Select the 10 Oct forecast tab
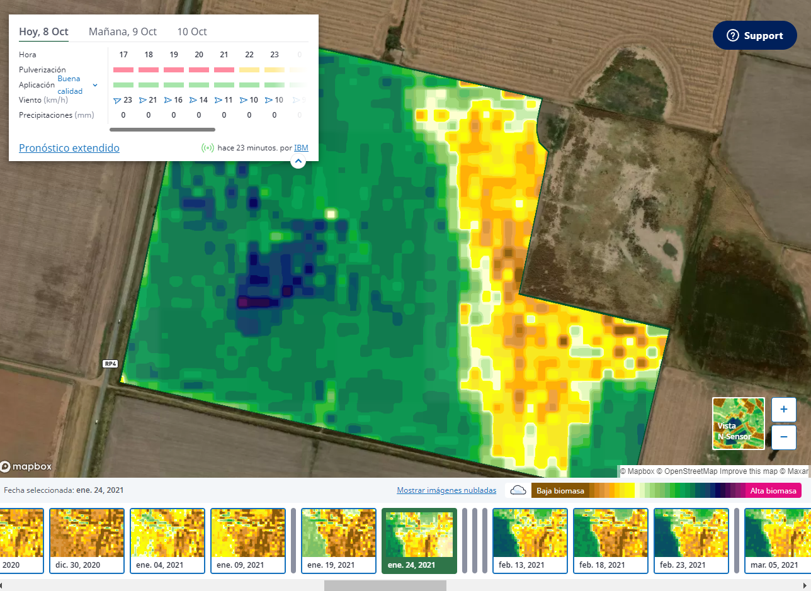Image resolution: width=811 pixels, height=591 pixels. (x=191, y=31)
